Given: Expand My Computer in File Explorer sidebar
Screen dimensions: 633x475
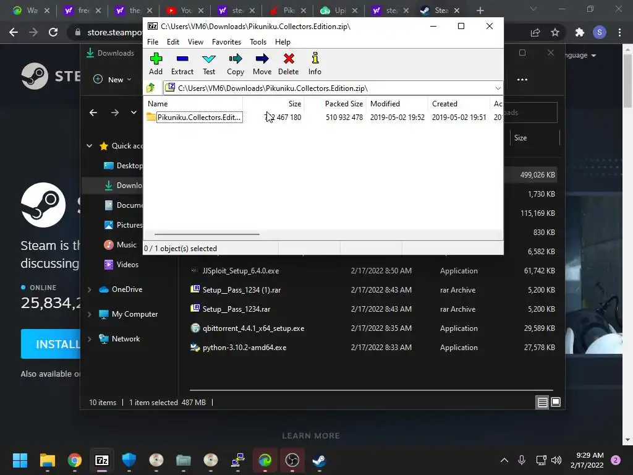Looking at the screenshot, I should 89,314.
